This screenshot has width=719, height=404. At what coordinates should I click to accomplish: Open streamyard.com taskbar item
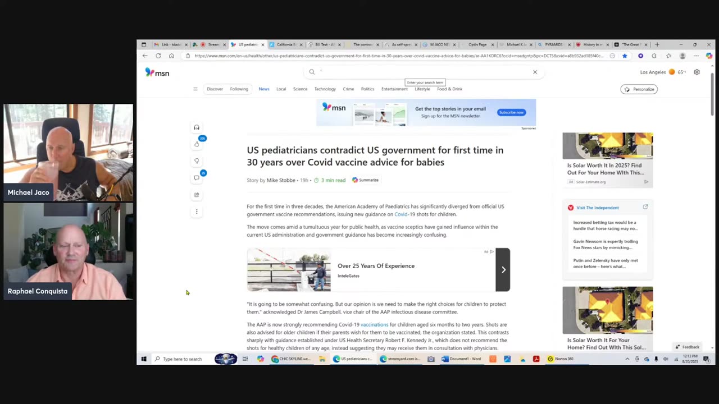click(x=401, y=359)
